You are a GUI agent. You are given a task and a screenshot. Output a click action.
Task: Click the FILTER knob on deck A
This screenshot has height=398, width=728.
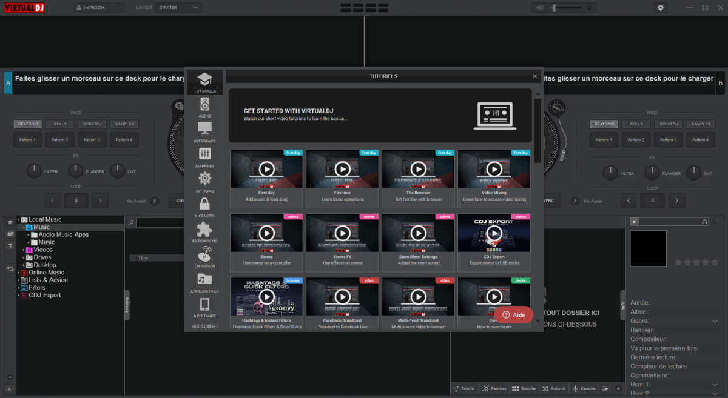[x=35, y=171]
